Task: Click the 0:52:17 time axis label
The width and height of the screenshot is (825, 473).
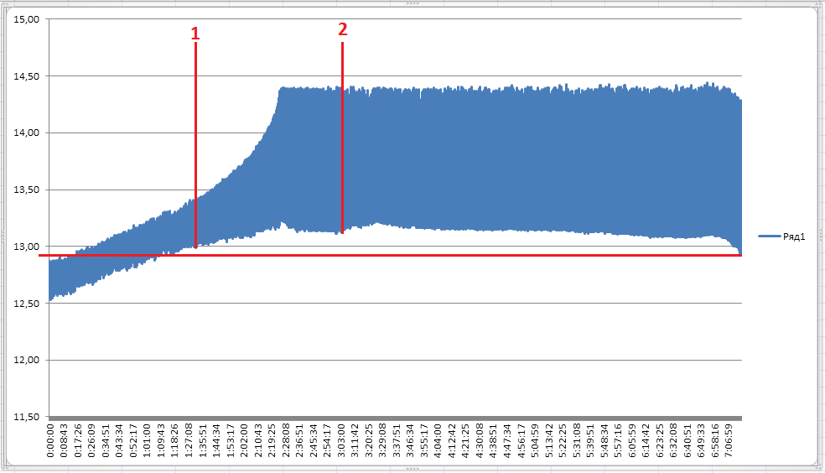Action: tap(133, 440)
